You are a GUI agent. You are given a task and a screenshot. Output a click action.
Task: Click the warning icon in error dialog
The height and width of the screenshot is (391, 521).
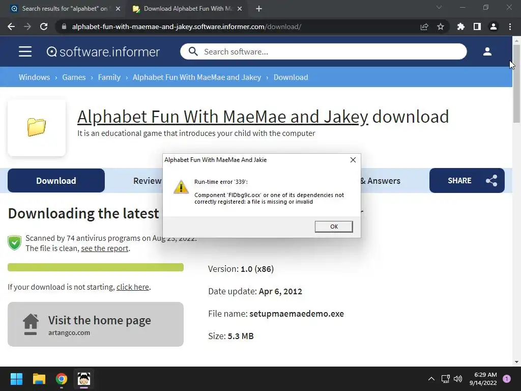point(181,187)
